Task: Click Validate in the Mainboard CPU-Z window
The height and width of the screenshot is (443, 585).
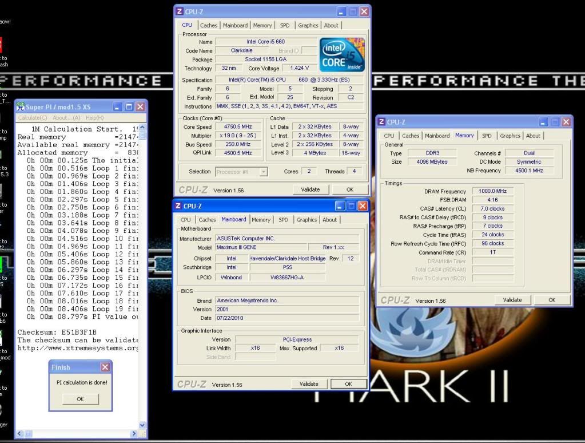Action: 309,384
